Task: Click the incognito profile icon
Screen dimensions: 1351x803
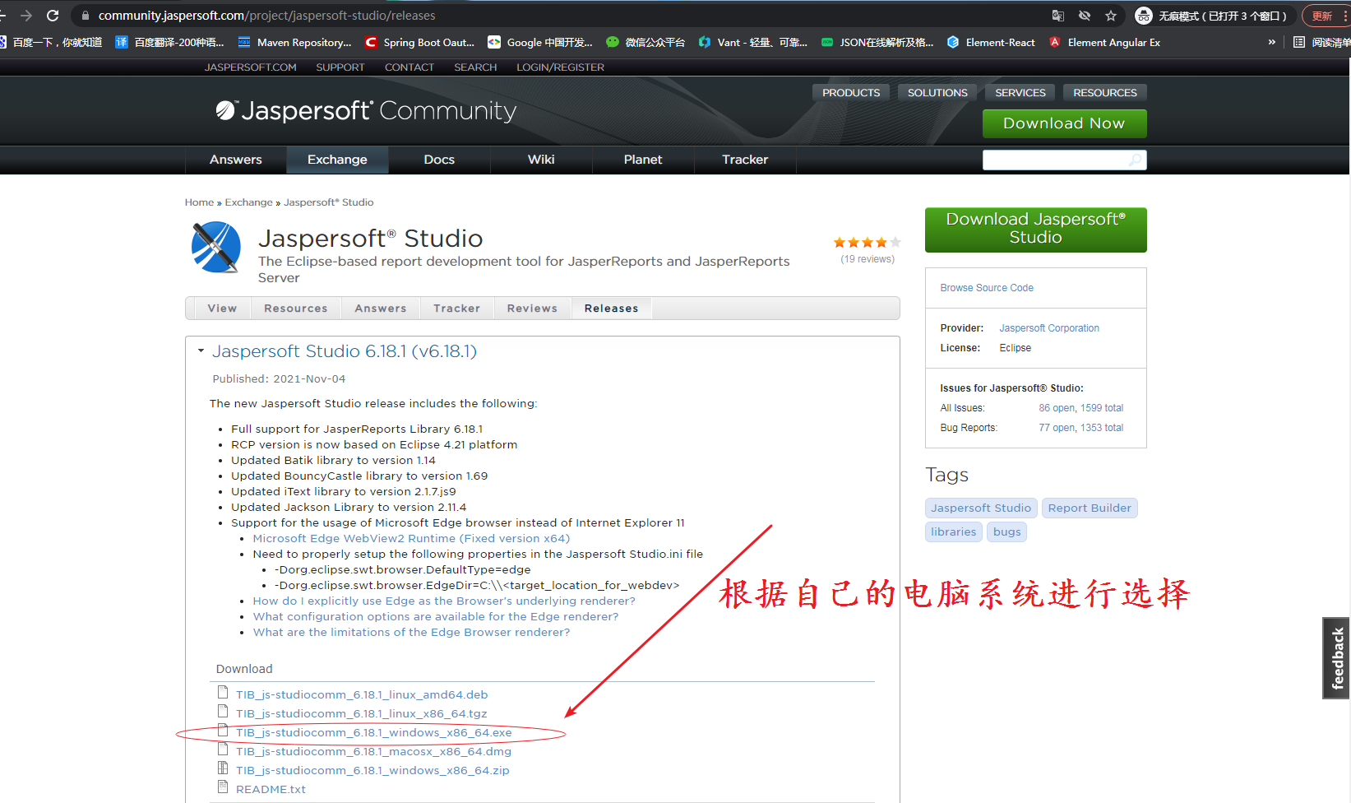Action: 1144,15
